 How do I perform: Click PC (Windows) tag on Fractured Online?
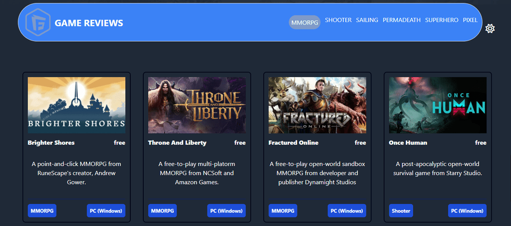point(347,211)
